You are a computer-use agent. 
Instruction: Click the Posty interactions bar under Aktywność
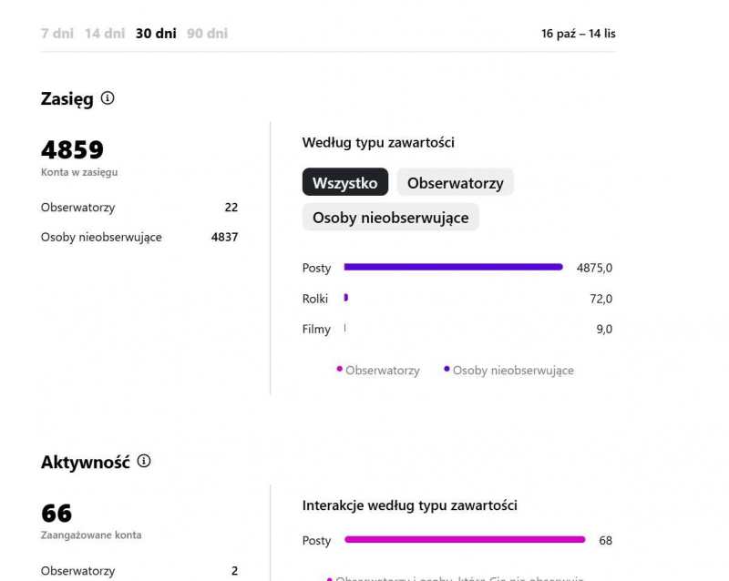465,540
